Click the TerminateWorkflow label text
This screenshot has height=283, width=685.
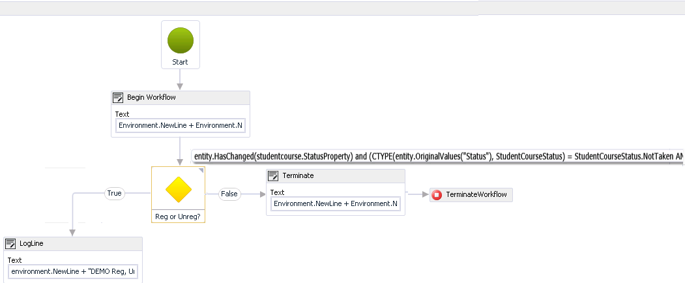click(x=476, y=195)
